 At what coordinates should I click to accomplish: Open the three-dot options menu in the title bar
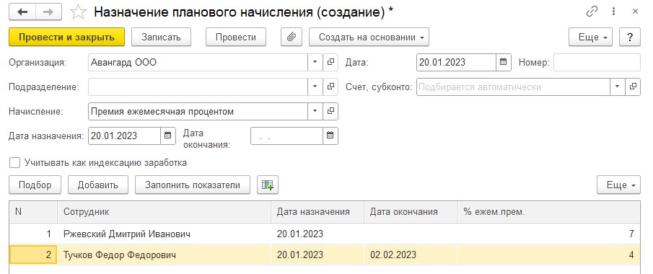(614, 12)
